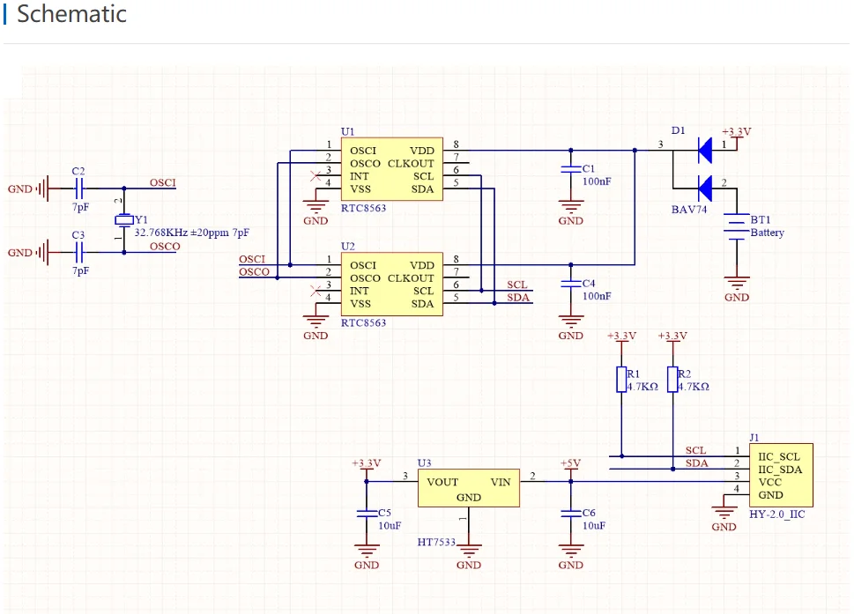Click the Battery text label
Viewport: 854px width, 614px height.
768,233
